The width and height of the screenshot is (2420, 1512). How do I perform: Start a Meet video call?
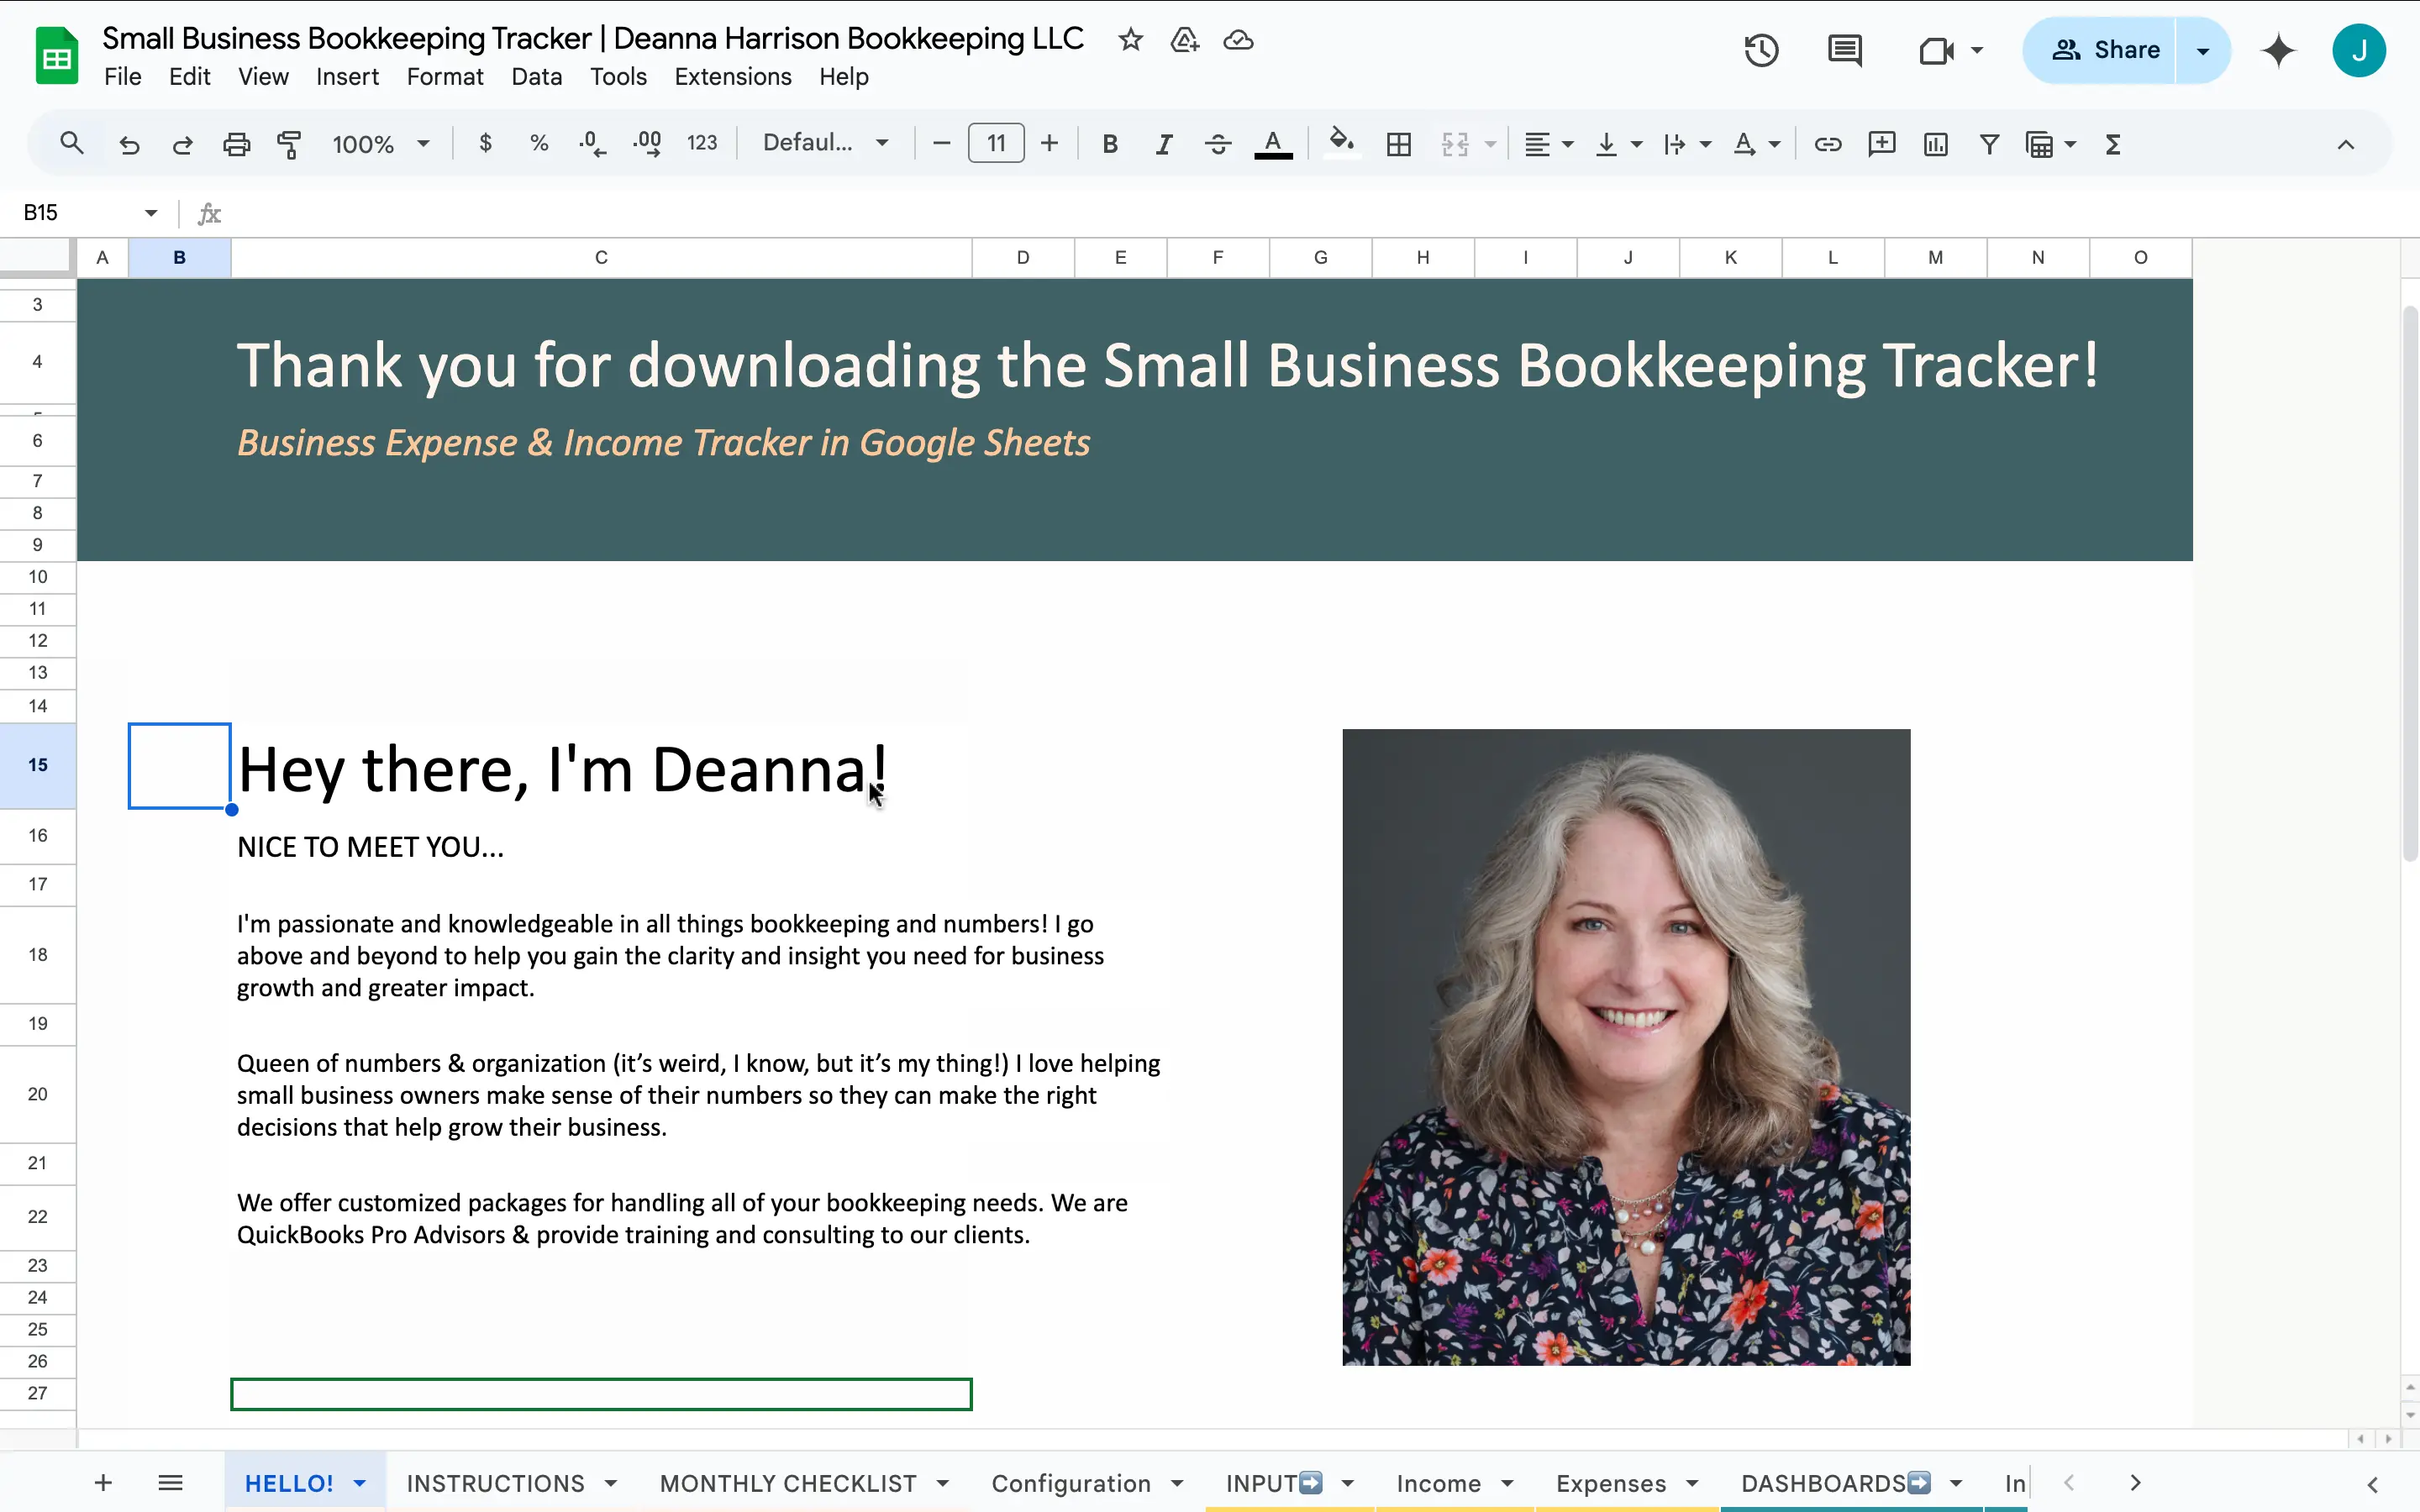(x=1936, y=50)
